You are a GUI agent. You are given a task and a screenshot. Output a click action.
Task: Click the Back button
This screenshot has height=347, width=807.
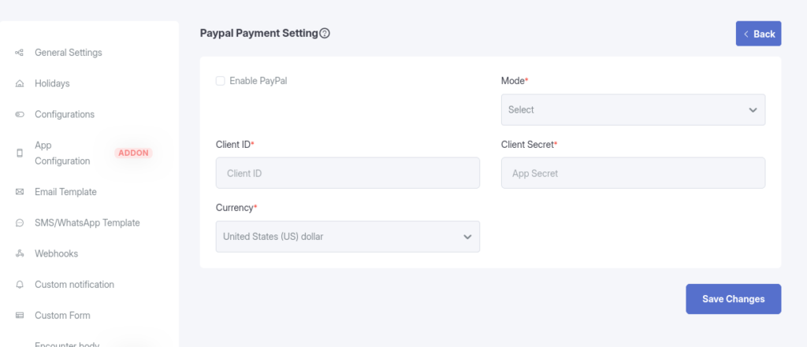[758, 34]
